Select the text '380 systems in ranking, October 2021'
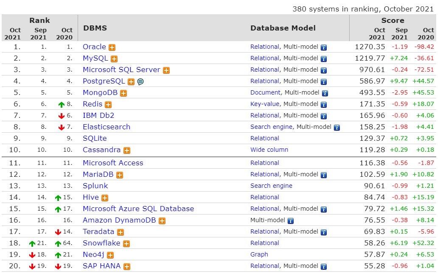The image size is (440, 273). [363, 9]
